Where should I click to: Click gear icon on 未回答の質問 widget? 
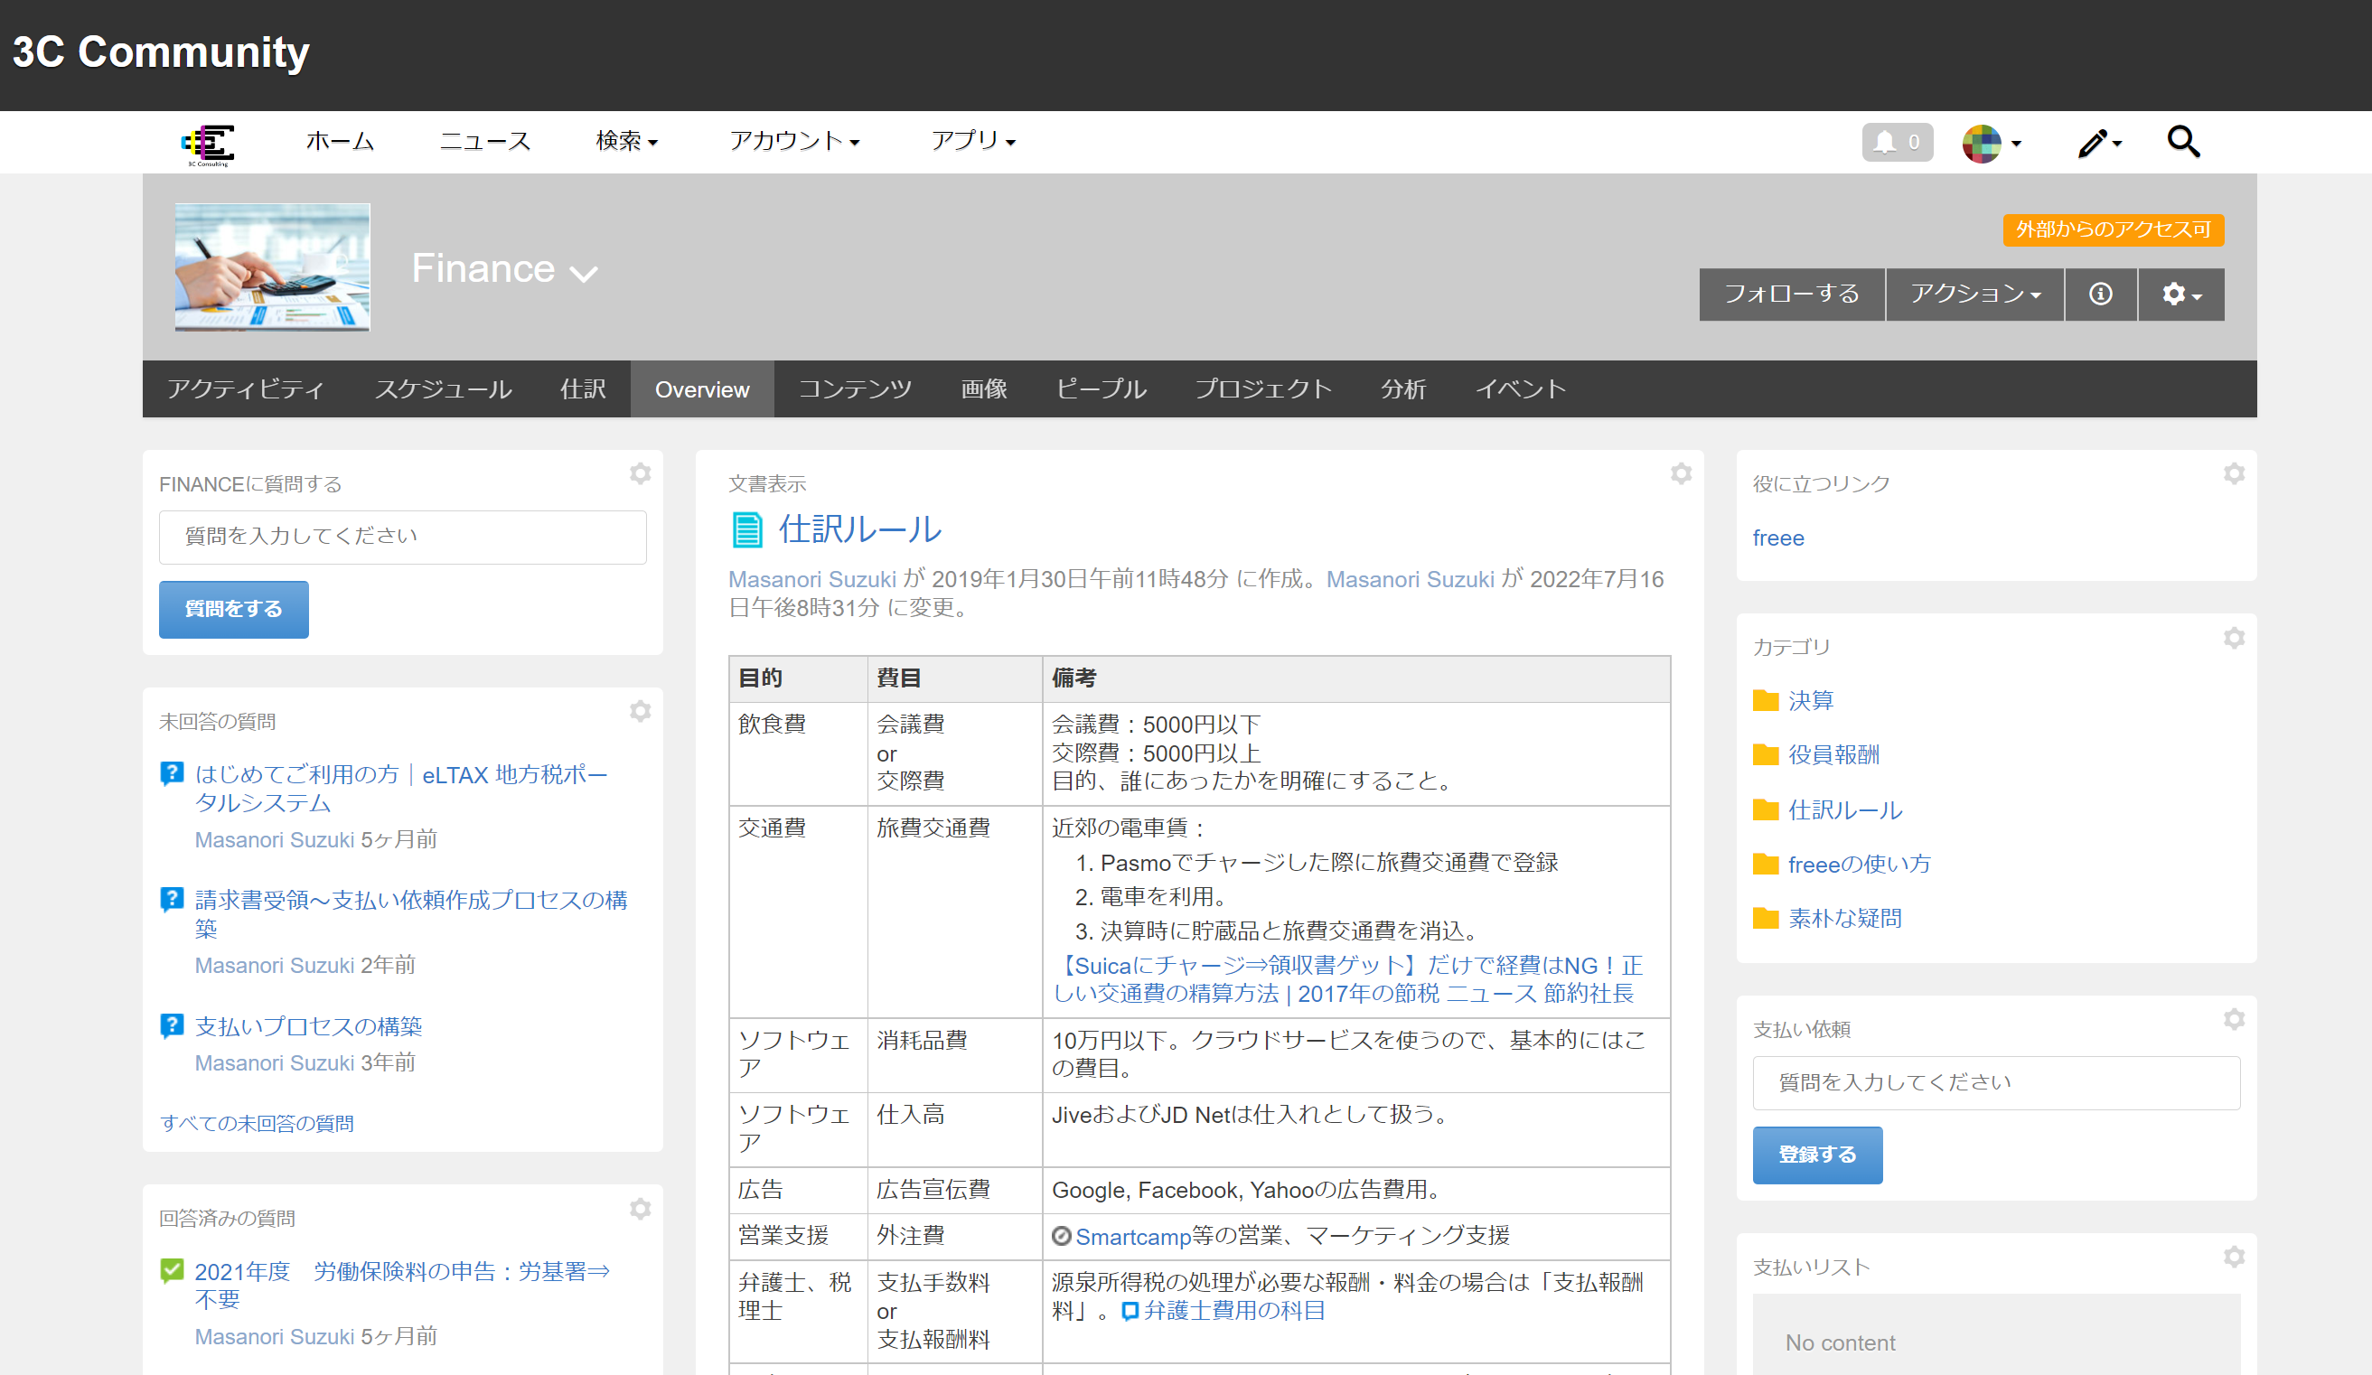coord(640,712)
